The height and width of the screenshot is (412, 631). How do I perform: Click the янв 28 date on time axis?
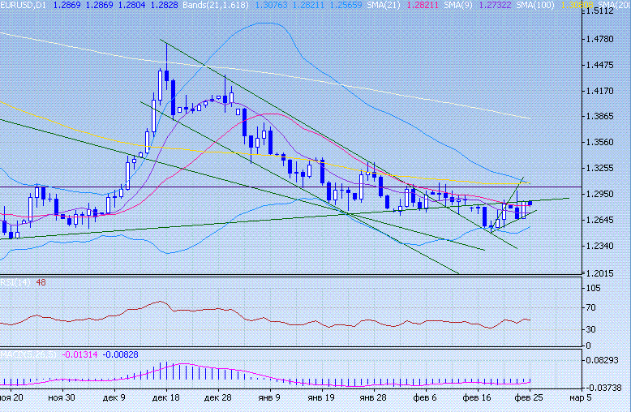tap(372, 398)
